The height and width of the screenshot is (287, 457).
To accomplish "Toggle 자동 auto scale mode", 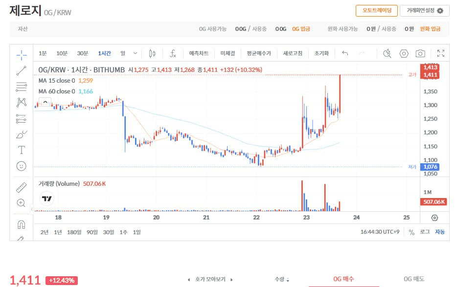I will (439, 232).
